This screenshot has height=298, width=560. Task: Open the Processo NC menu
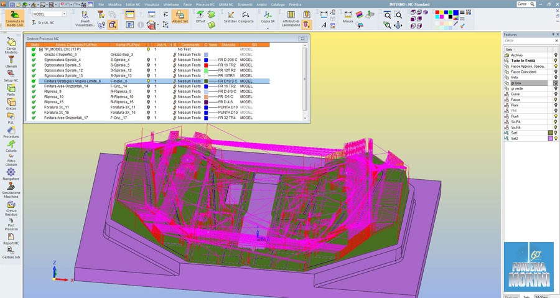[x=205, y=4]
